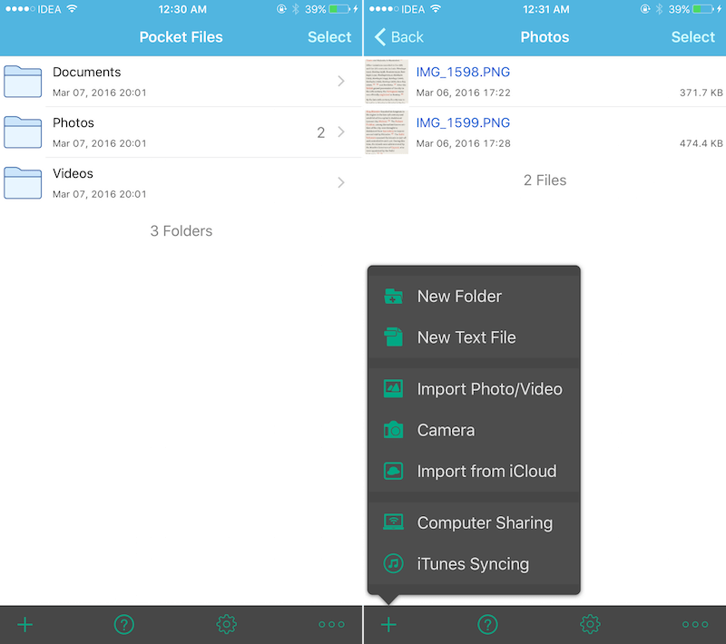Tap the plus icon on Pocket Files screen
The image size is (726, 644).
(x=25, y=624)
